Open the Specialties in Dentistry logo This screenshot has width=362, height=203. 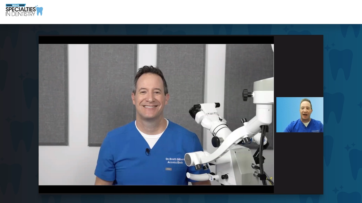tap(24, 10)
